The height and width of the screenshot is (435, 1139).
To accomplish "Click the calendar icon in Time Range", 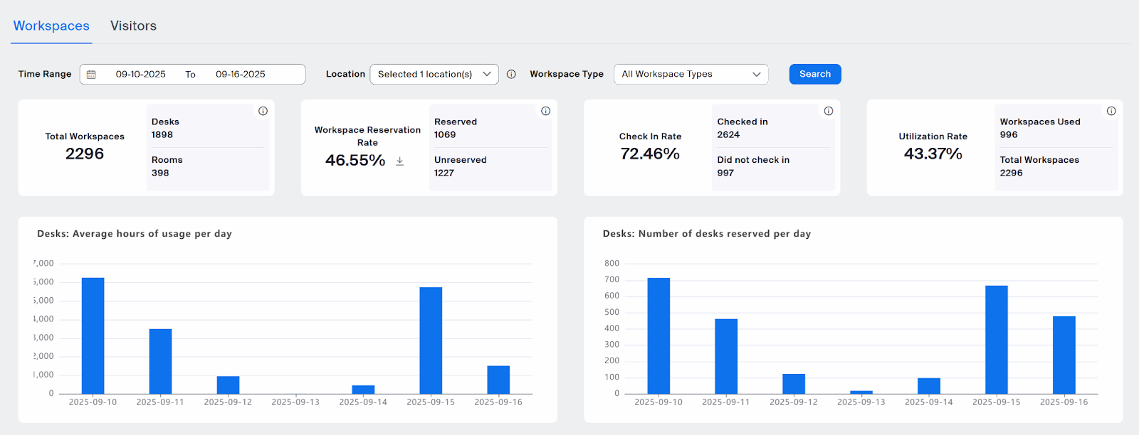I will (x=91, y=75).
